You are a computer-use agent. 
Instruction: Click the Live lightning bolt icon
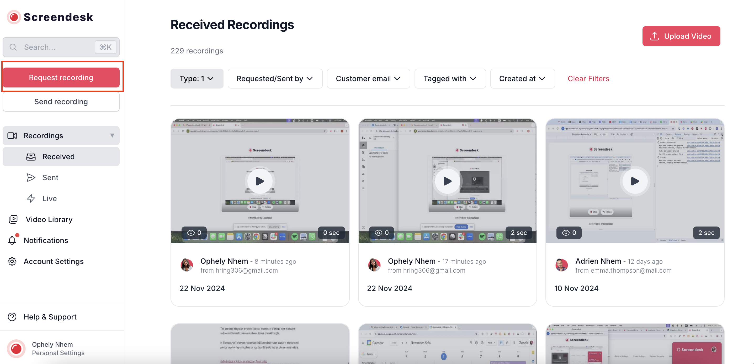[x=31, y=198]
